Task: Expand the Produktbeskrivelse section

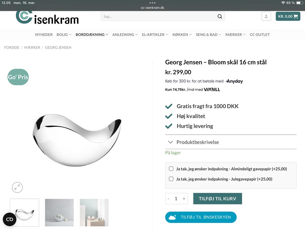Action: (x=198, y=142)
